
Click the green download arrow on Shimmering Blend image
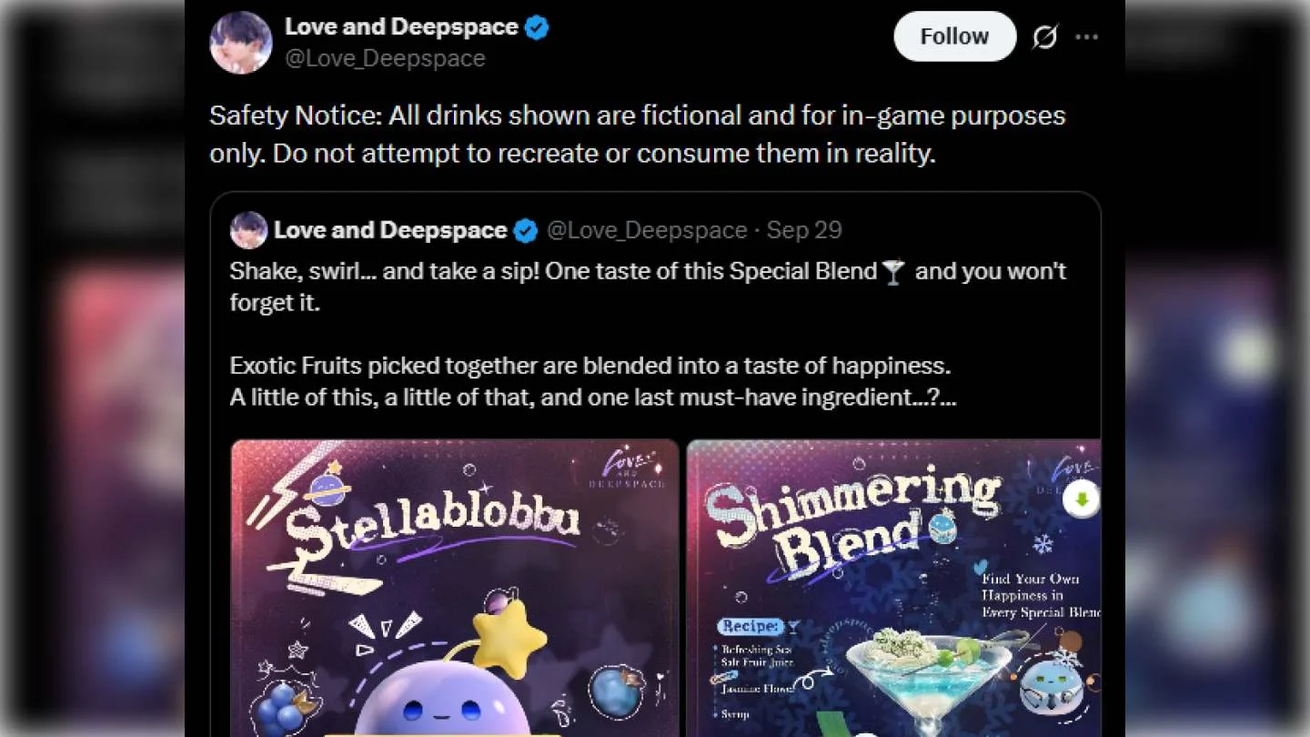click(x=1083, y=500)
